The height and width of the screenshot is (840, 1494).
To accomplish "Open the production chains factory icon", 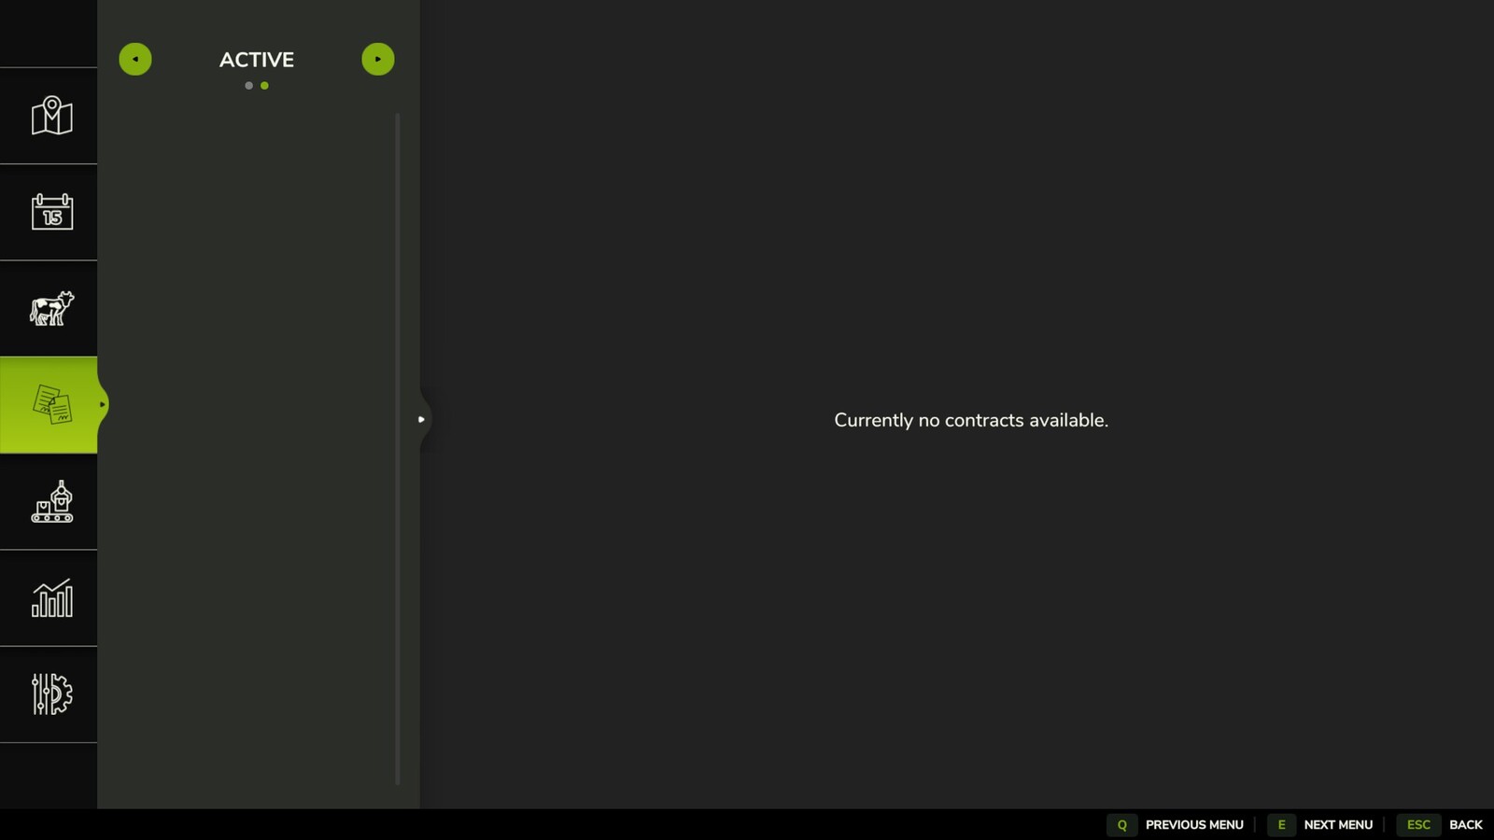I will click(51, 501).
